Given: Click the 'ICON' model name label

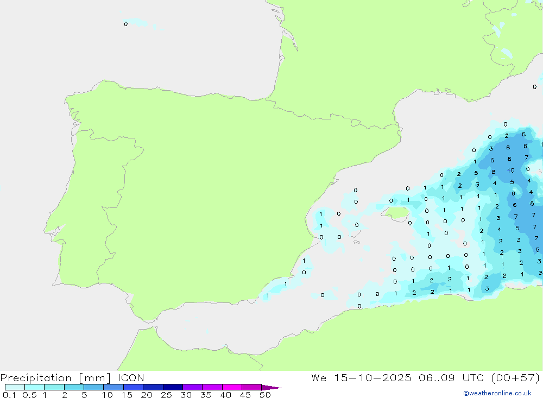Looking at the screenshot, I should coord(131,378).
